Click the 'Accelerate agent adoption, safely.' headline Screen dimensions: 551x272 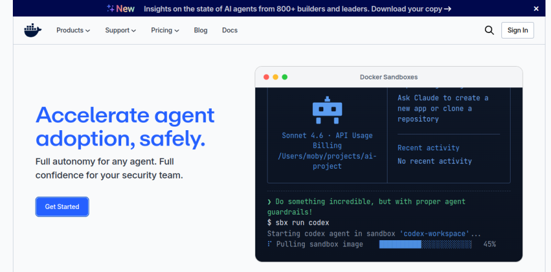[x=125, y=127]
